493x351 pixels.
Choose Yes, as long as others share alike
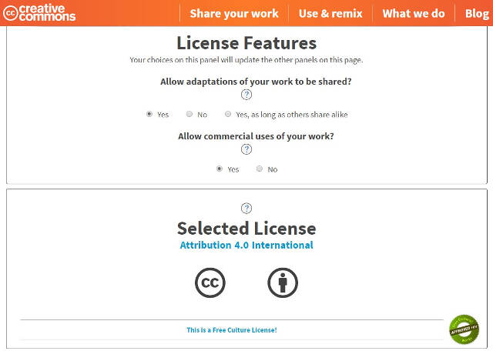pos(228,114)
